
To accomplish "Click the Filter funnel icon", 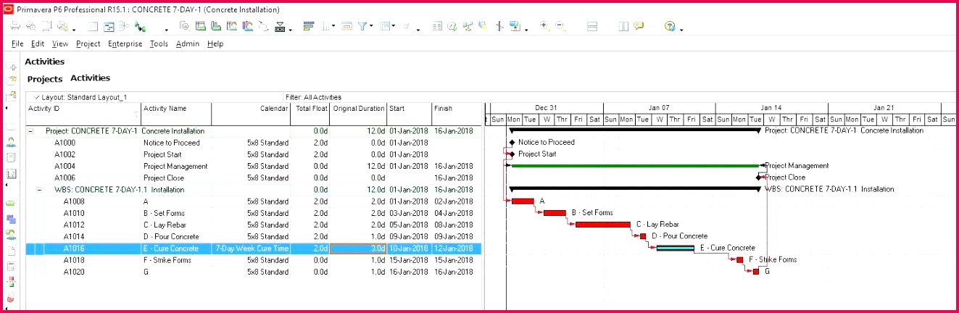I will pyautogui.click(x=364, y=27).
